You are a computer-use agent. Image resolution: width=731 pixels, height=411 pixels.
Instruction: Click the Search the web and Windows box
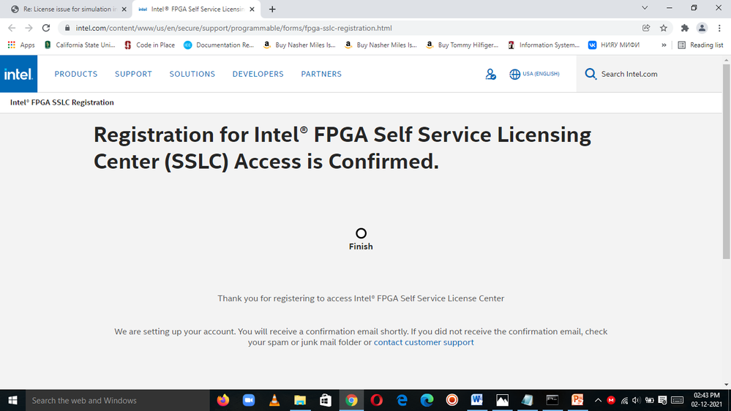click(x=118, y=400)
